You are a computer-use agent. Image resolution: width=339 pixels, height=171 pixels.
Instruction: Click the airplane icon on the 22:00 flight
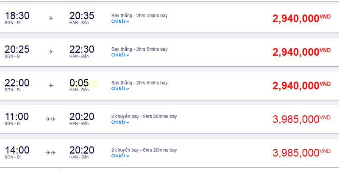(x=51, y=86)
